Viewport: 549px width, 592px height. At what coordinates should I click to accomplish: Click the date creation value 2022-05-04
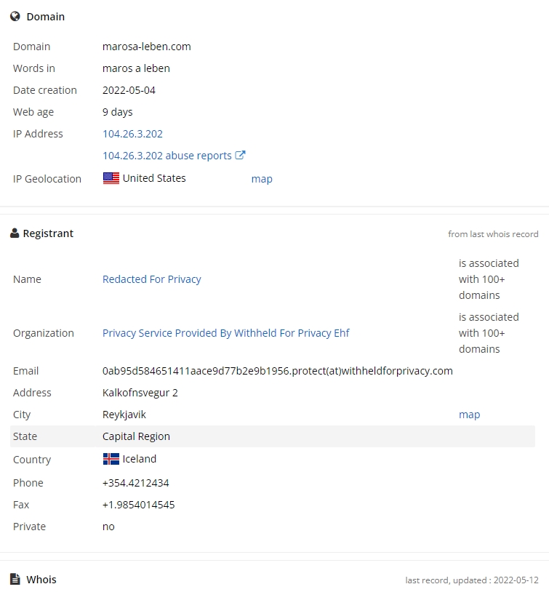[129, 90]
